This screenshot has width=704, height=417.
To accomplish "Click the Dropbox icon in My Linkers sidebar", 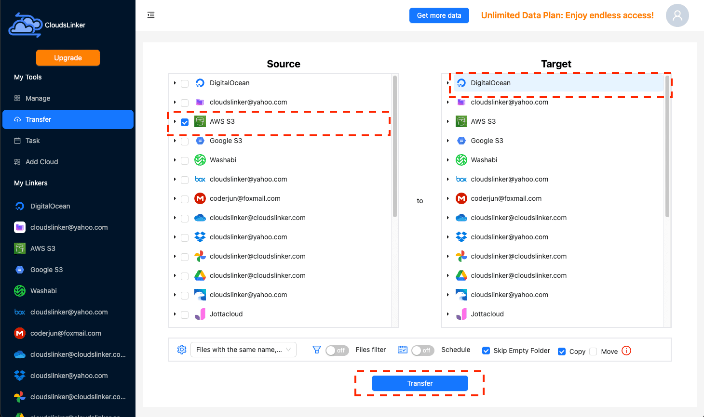I will [20, 376].
